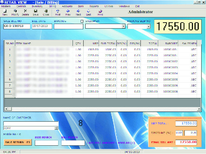This screenshot has height=154, width=206.
Task: Click the Bill Date field
Action: click(x=42, y=26)
